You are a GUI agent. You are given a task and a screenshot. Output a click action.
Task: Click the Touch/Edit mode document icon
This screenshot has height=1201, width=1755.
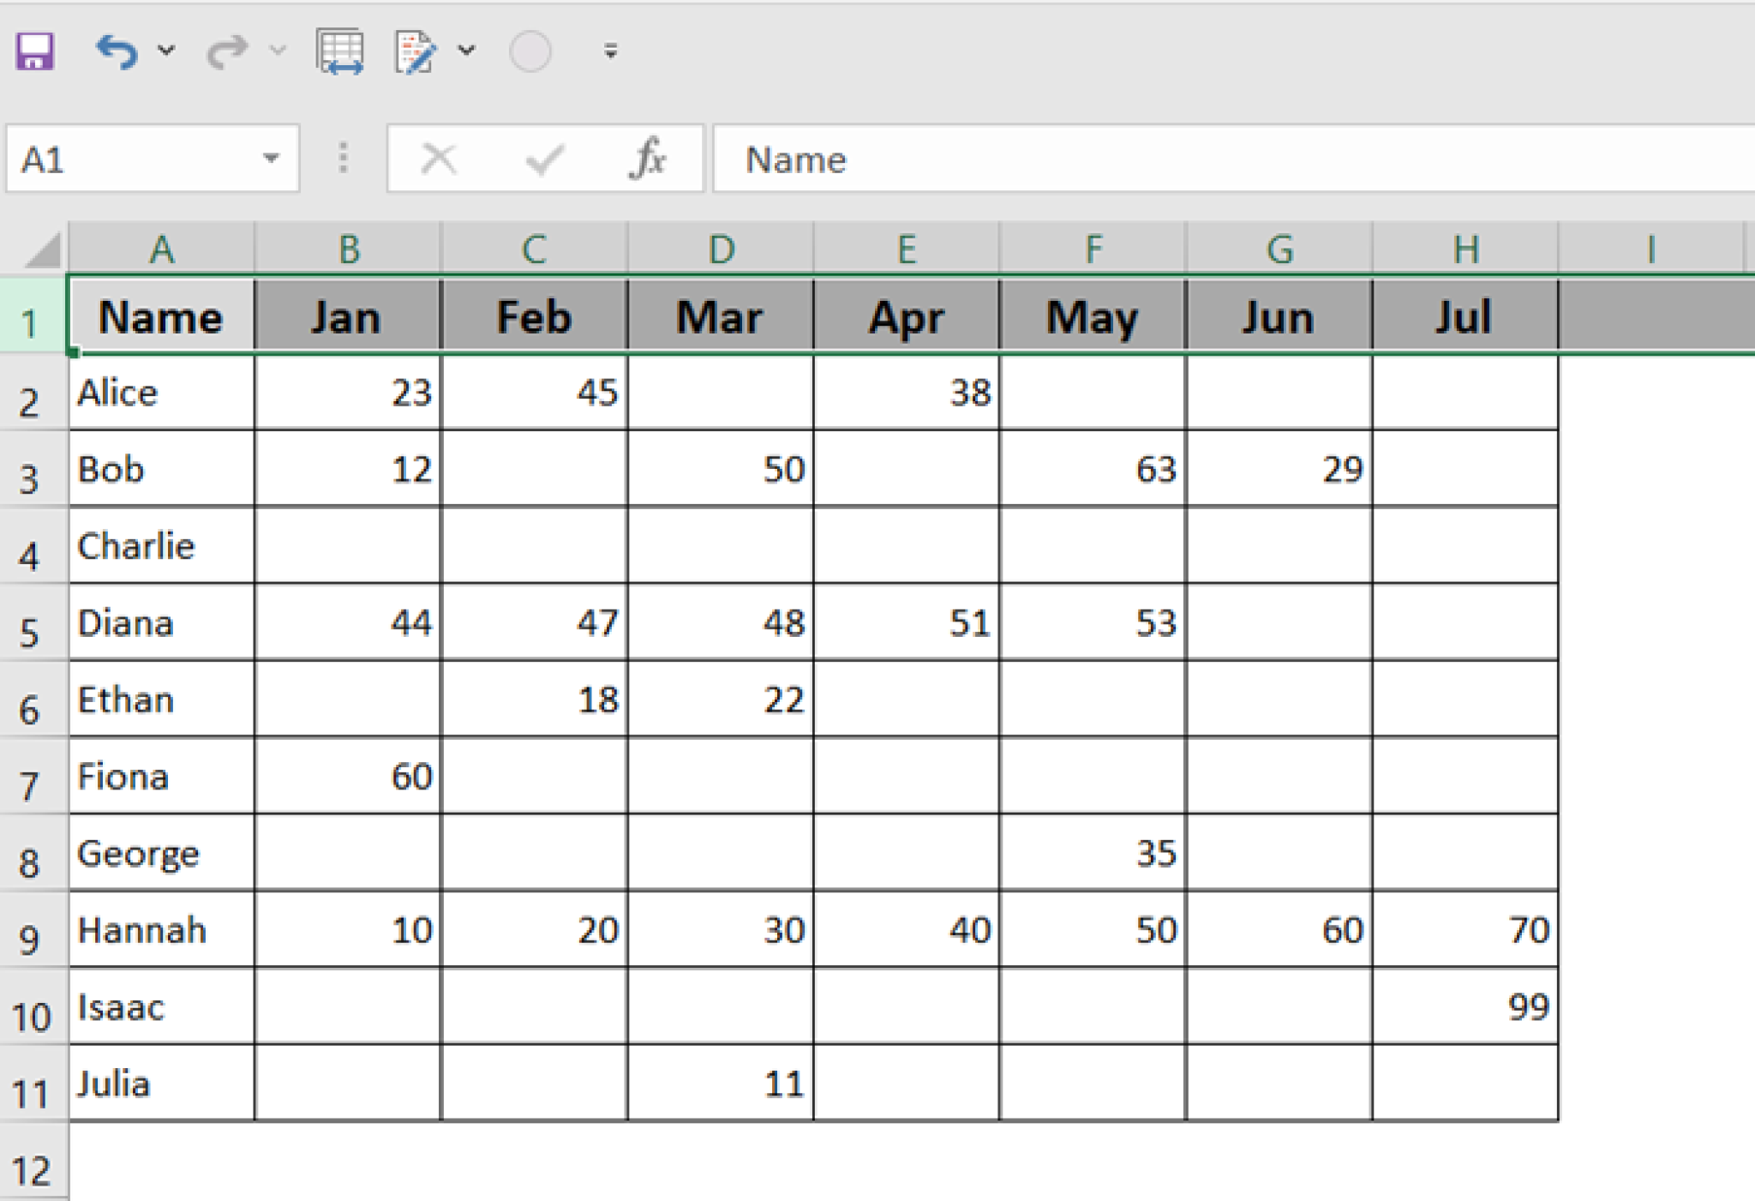[414, 51]
